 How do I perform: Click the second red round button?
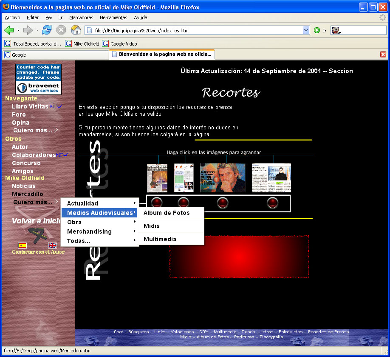183,203
